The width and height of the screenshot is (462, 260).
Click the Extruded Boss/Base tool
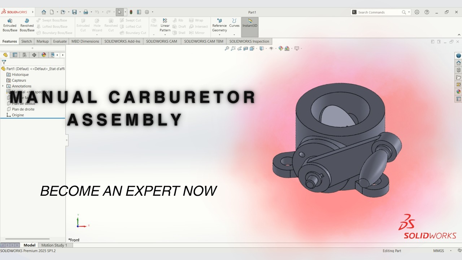tap(10, 25)
